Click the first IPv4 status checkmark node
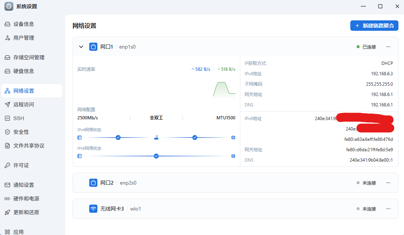This screenshot has height=235, width=404. click(x=118, y=138)
